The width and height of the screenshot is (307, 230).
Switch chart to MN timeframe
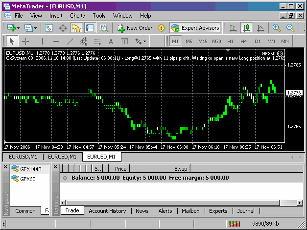pos(285,41)
